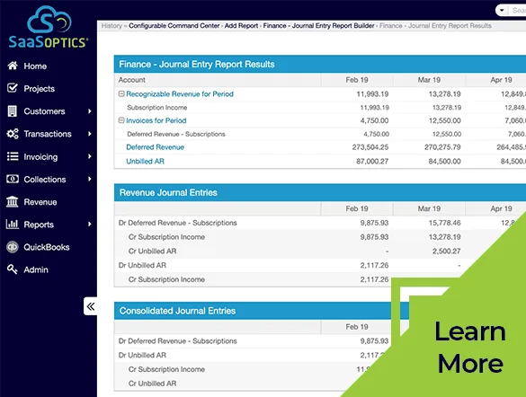Open Projects via its checkmark icon
526x397 pixels.
13,88
